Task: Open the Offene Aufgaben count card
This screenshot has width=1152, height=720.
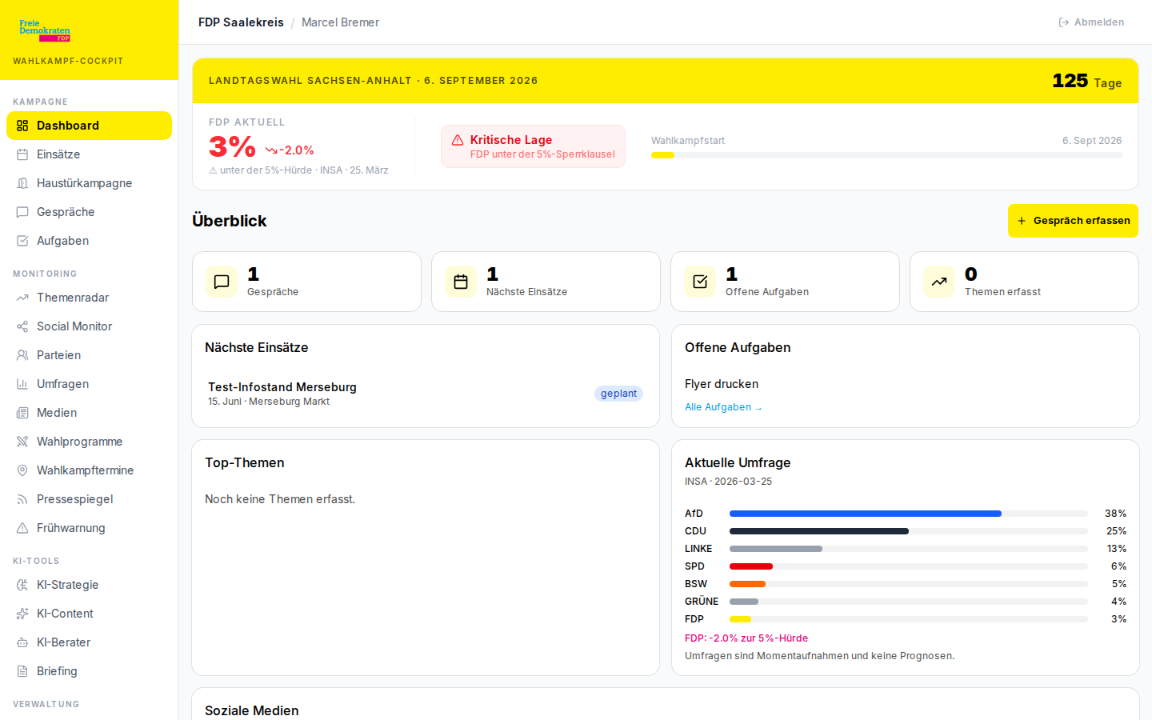Action: [785, 282]
